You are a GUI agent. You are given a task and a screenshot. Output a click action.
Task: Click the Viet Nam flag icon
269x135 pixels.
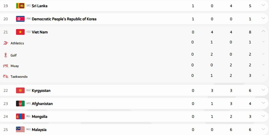coord(20,32)
